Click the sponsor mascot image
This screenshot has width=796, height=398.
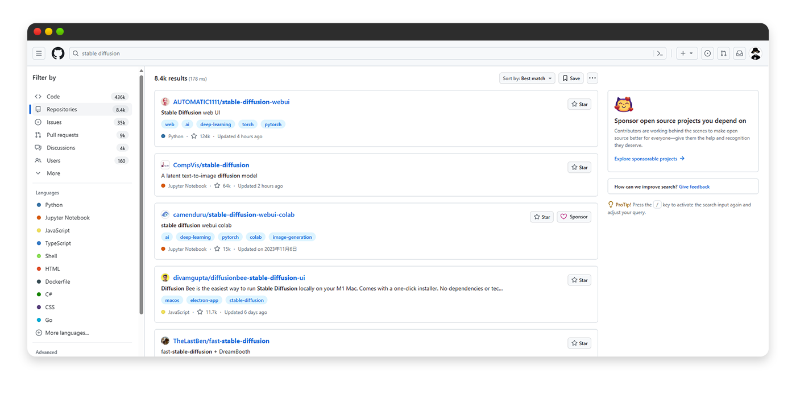point(624,105)
